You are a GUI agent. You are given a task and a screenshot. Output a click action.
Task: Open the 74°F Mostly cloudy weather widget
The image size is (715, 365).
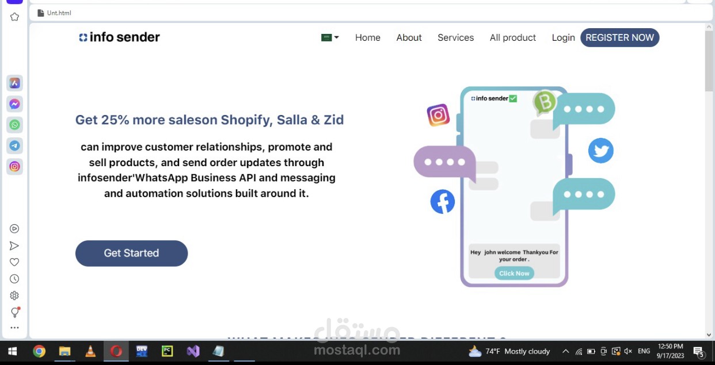[x=509, y=351]
